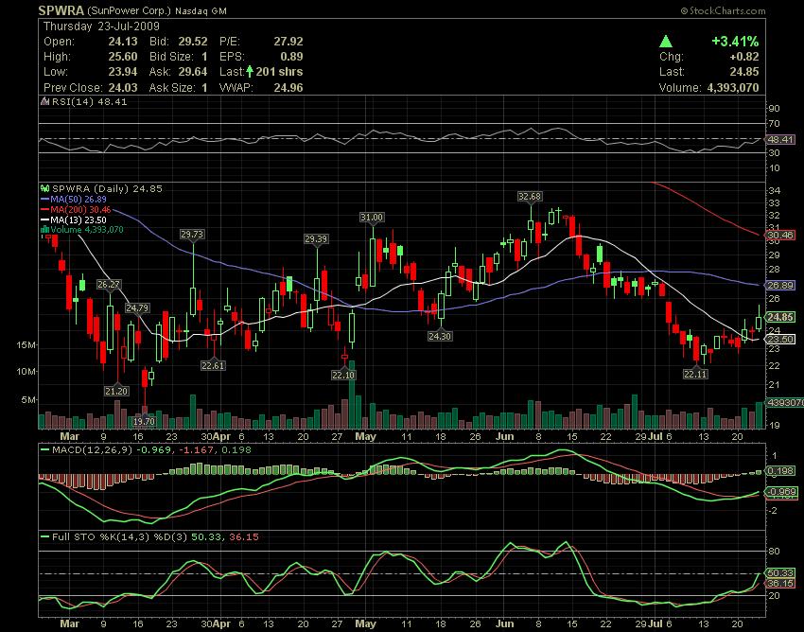
Task: Click the stochastic axis tag 36.15
Action: click(x=780, y=583)
